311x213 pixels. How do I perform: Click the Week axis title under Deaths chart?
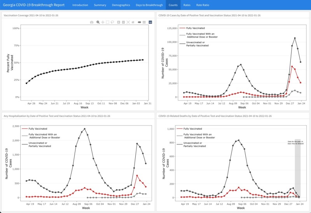click(x=241, y=208)
